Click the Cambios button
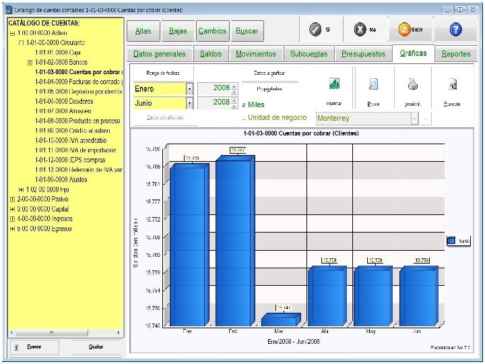485x364 pixels. tap(212, 31)
